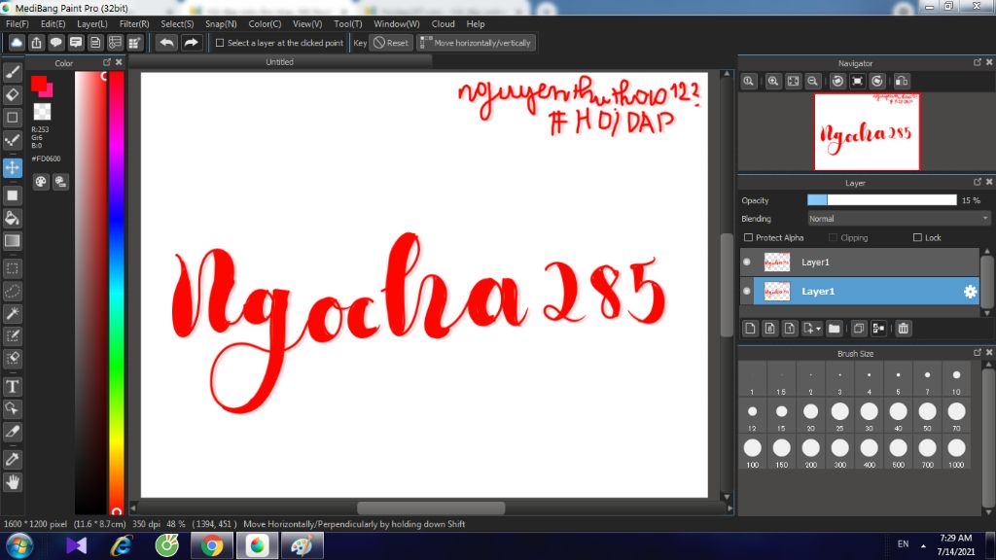Open the color palette icon
The width and height of the screenshot is (996, 560).
click(41, 182)
